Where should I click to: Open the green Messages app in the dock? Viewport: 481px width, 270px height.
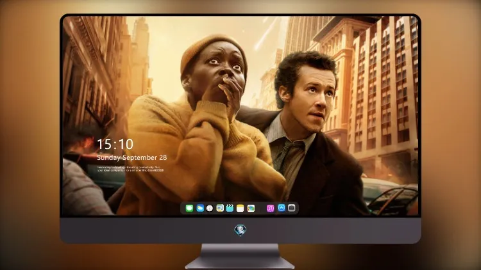click(189, 209)
